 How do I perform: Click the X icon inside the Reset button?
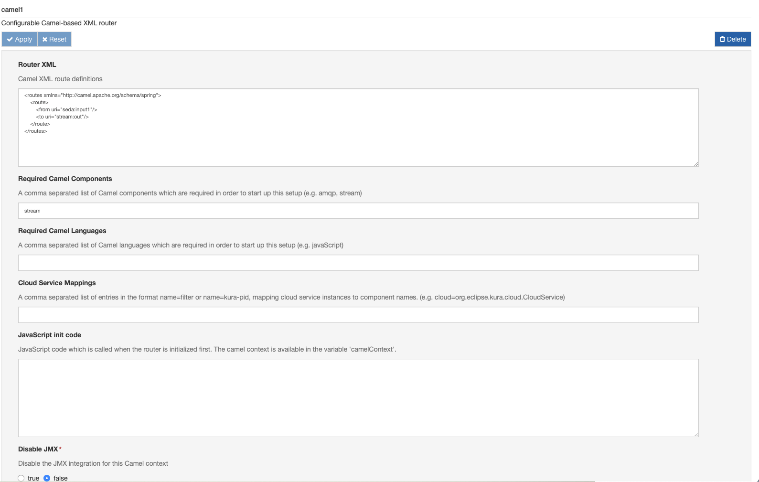pyautogui.click(x=45, y=39)
